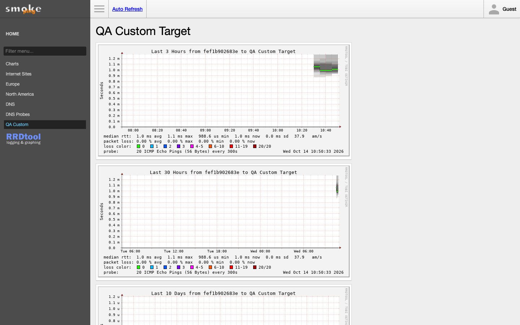
Task: Select North America in sidebar menu
Action: [x=45, y=94]
